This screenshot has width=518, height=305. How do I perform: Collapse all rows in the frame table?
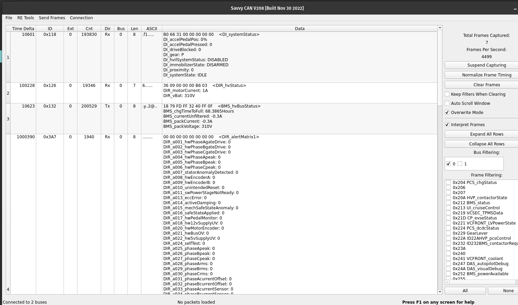click(481, 144)
